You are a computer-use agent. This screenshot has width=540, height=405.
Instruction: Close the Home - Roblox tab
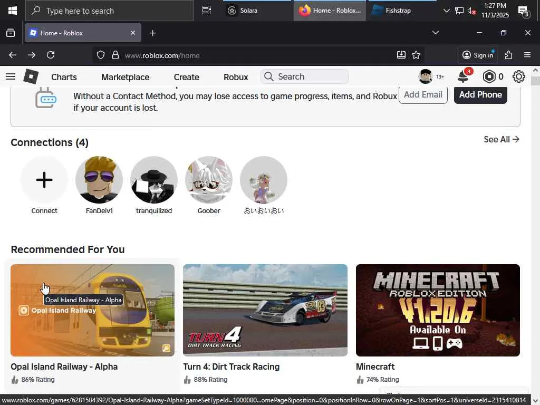point(133,33)
